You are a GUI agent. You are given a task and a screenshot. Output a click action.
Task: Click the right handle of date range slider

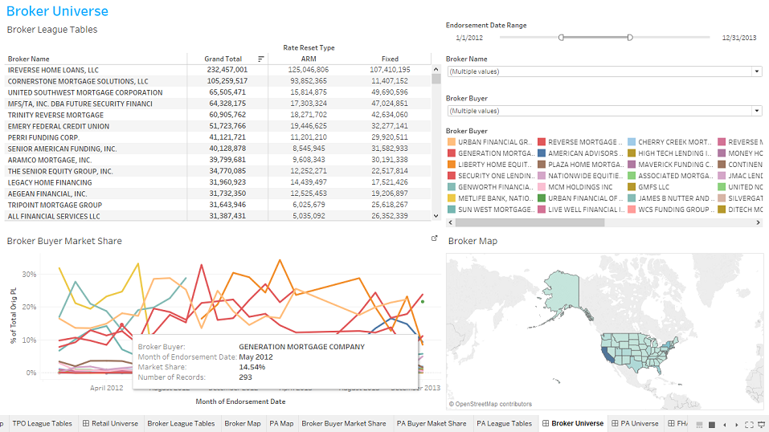(x=630, y=37)
